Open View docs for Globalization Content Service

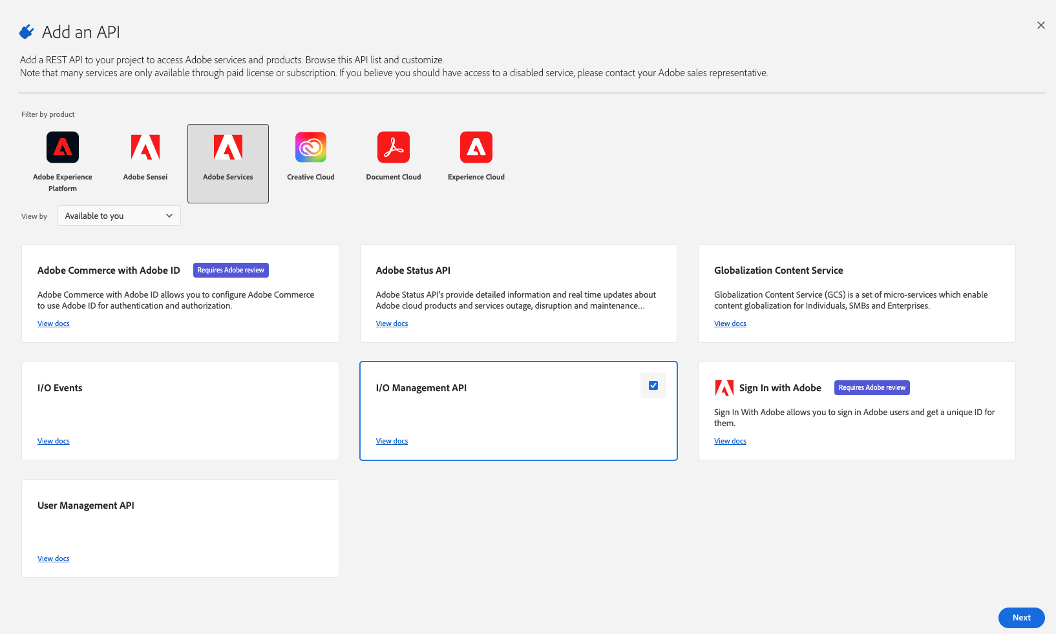coord(730,323)
